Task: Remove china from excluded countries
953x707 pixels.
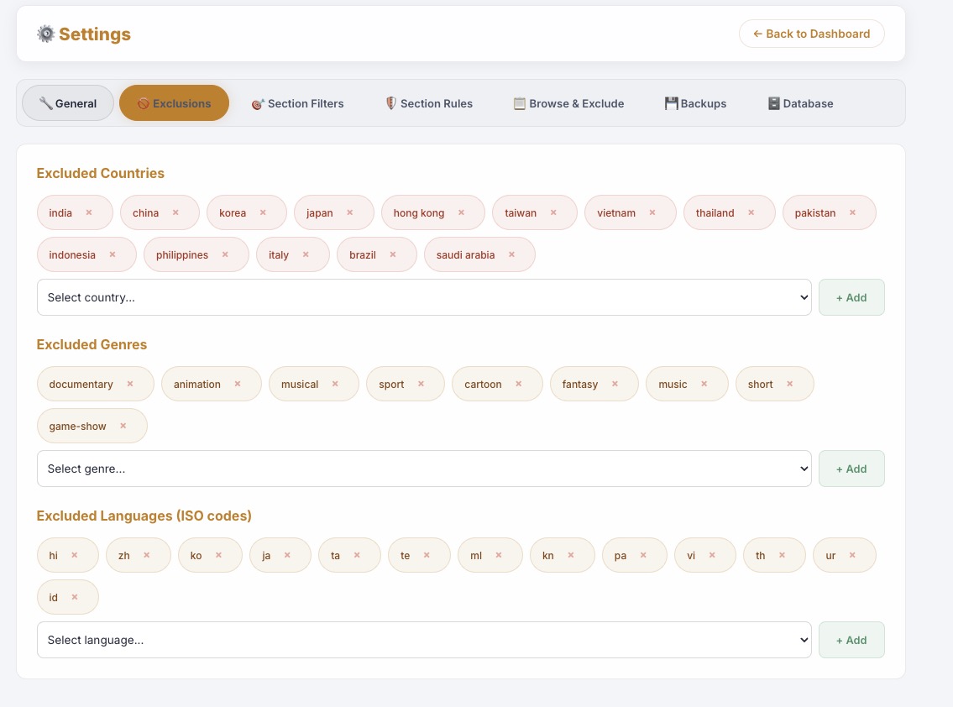Action: pos(175,212)
